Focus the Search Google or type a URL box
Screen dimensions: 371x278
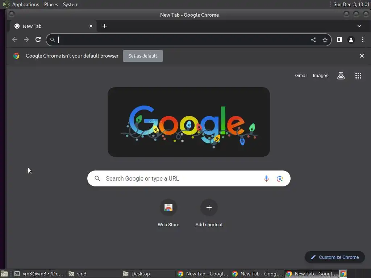pyautogui.click(x=188, y=178)
